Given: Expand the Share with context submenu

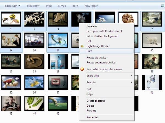Looking at the screenshot, I should coord(109,76).
